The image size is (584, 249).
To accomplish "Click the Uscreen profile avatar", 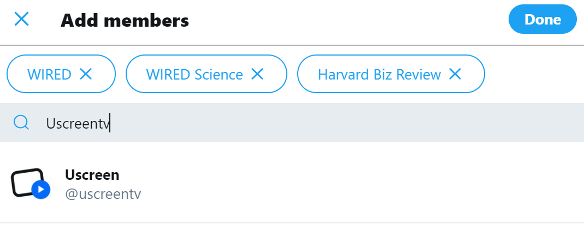I will [x=27, y=183].
